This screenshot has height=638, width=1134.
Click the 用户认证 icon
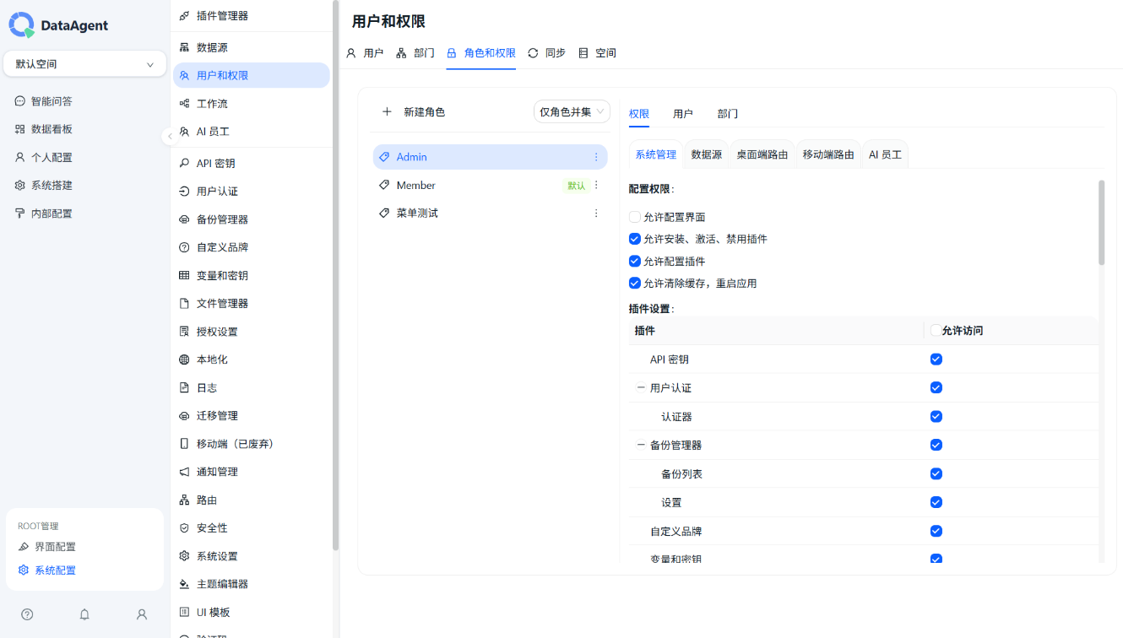click(184, 192)
